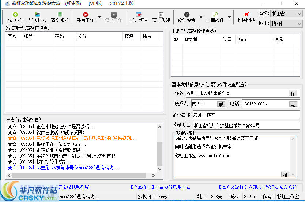Click the 密码 column header

[64, 36]
